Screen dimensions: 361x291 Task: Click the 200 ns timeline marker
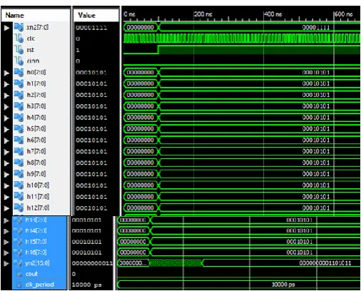202,14
